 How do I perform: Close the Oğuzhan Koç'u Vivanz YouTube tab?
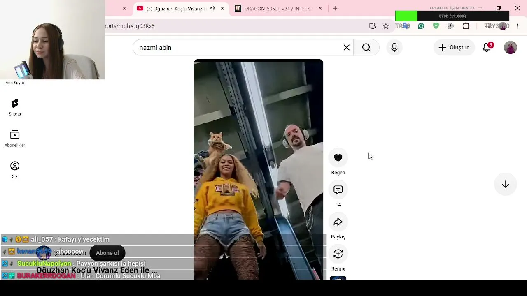click(x=222, y=8)
